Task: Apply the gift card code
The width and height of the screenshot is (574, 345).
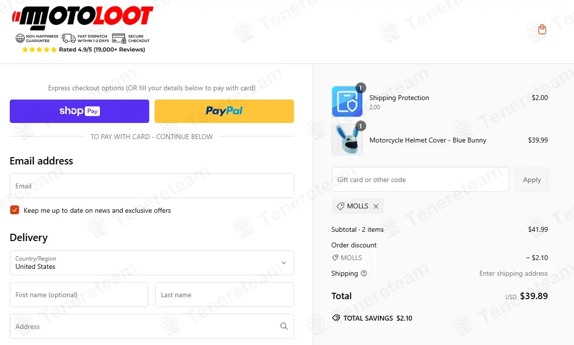Action: tap(532, 180)
